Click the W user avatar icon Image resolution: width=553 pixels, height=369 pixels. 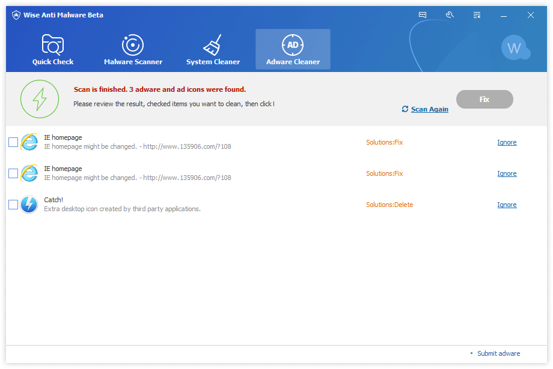[x=515, y=47]
